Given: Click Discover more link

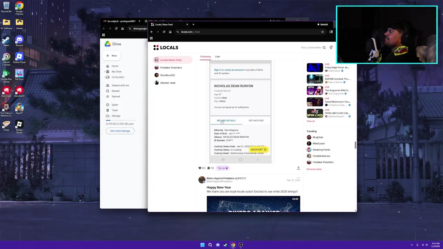Looking at the screenshot, I should pos(314,169).
